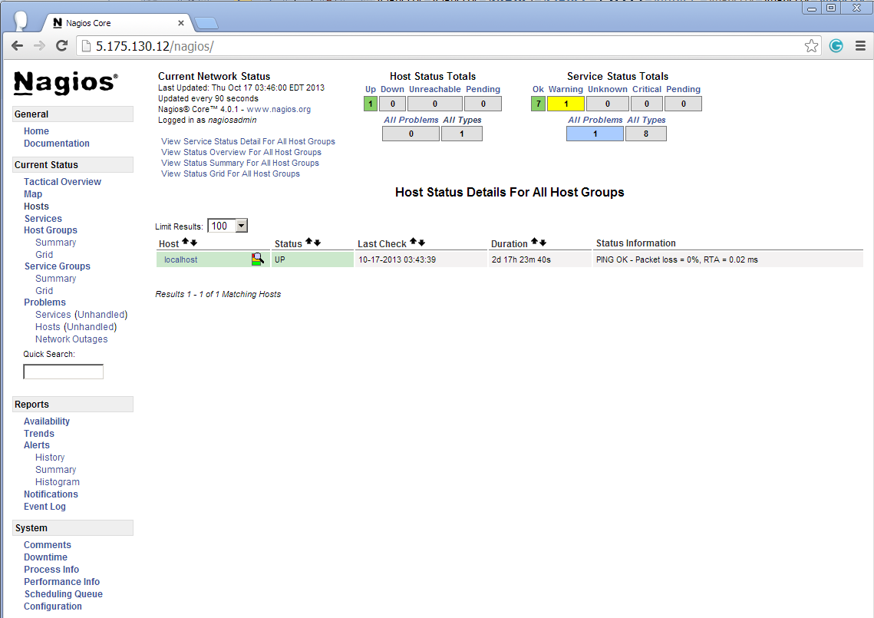The width and height of the screenshot is (874, 618).
Task: Click the address bar URL
Action: [154, 46]
